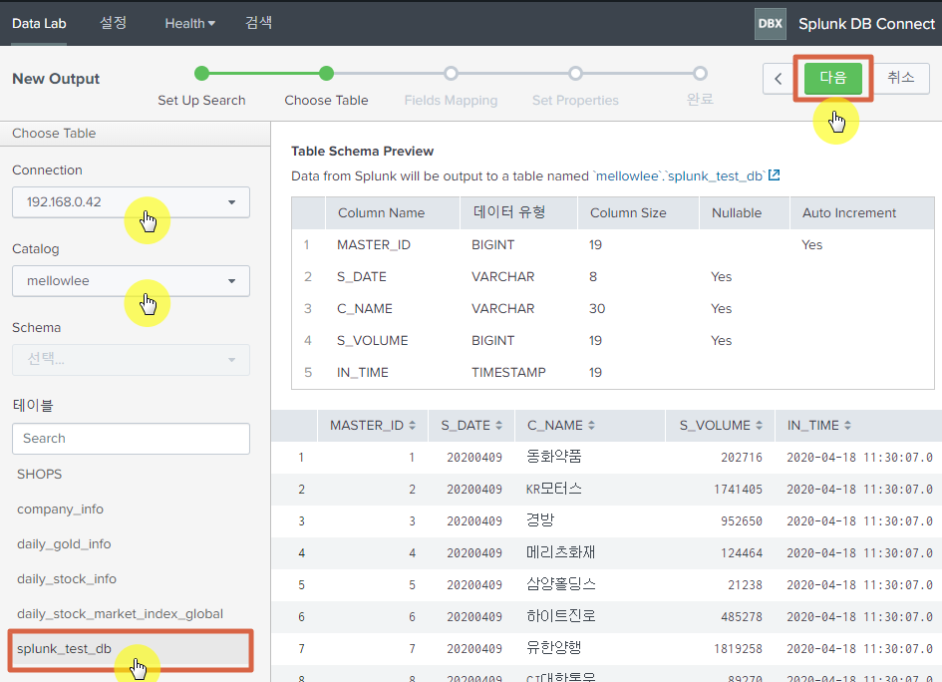Viewport: 942px width, 682px height.
Task: Open the 설정 menu item
Action: (x=113, y=23)
